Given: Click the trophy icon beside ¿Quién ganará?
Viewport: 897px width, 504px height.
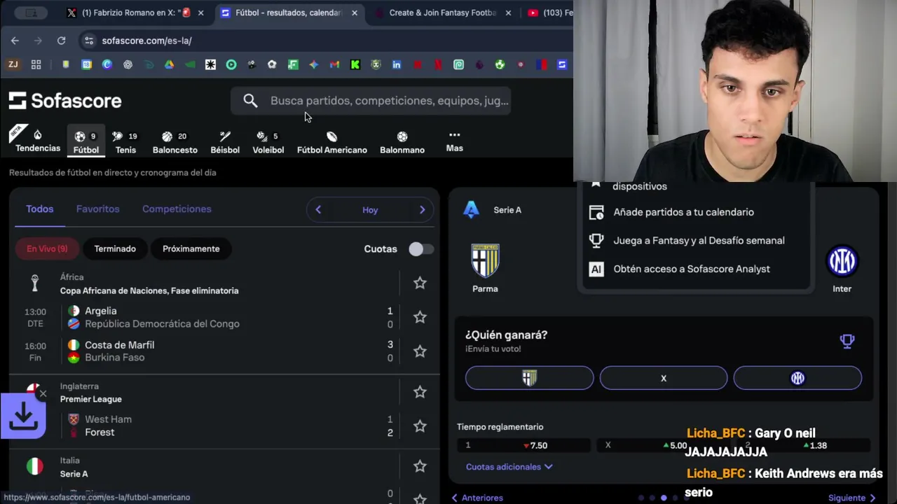Looking at the screenshot, I should pyautogui.click(x=847, y=341).
